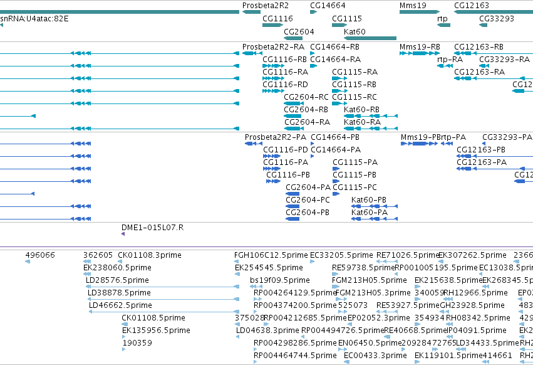Select EST EC33205.5prime
The width and height of the screenshot is (533, 365).
[341, 255]
